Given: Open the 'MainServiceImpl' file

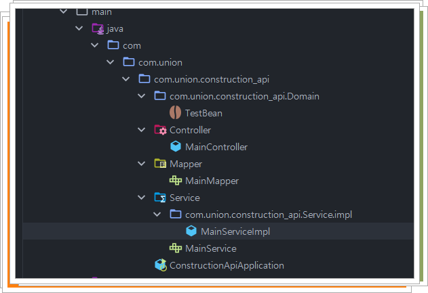Looking at the screenshot, I should click(x=235, y=231).
